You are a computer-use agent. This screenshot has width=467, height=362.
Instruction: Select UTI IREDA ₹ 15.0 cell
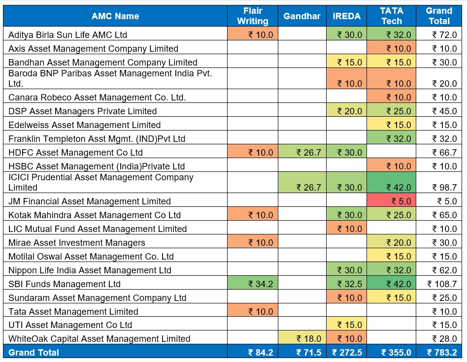click(346, 324)
